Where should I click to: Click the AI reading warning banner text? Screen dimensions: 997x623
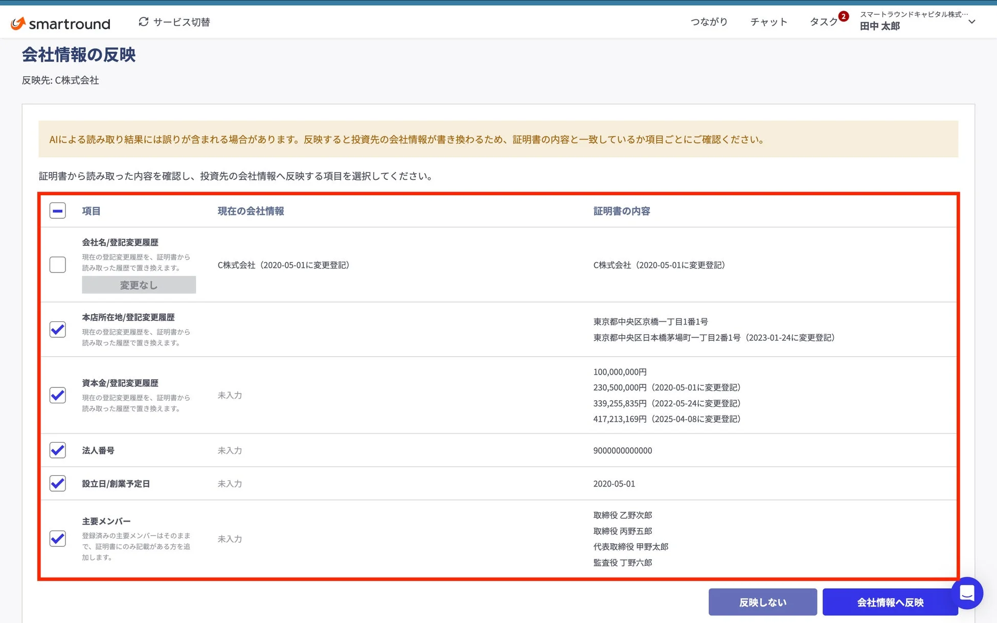(x=406, y=140)
